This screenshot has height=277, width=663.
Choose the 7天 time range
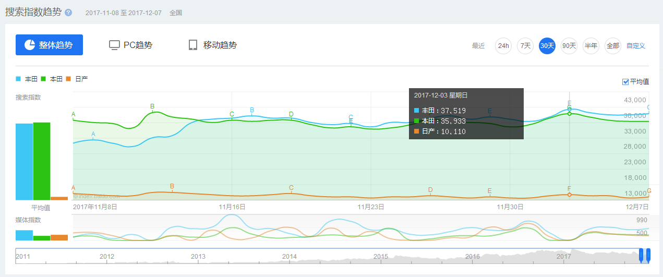(525, 46)
